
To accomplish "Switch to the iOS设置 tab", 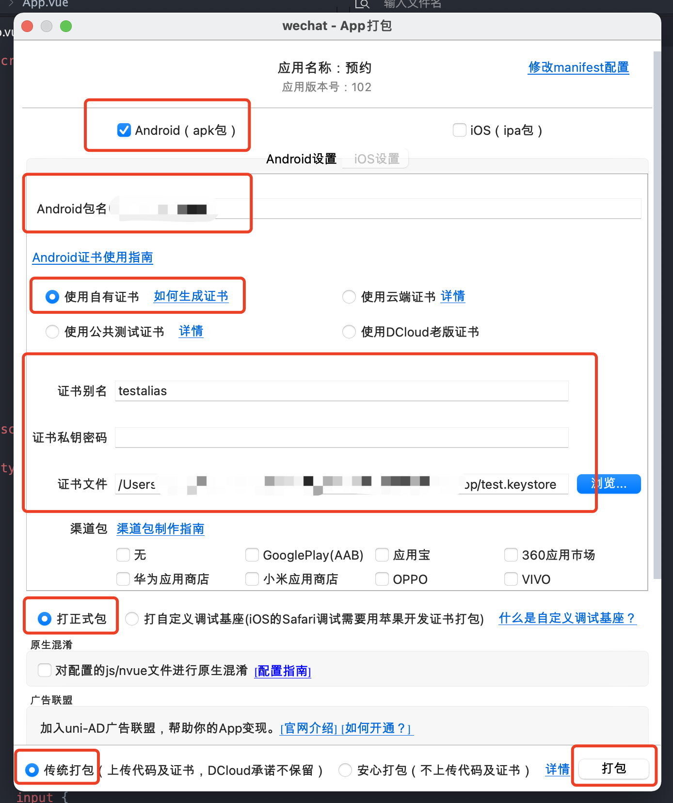I will point(376,159).
